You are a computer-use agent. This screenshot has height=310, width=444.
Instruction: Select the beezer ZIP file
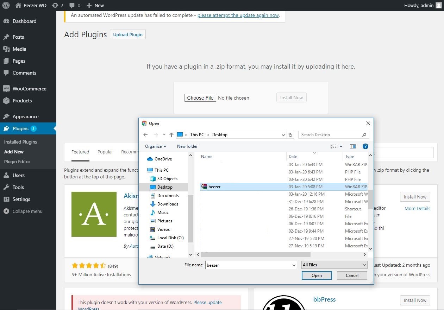click(x=214, y=187)
